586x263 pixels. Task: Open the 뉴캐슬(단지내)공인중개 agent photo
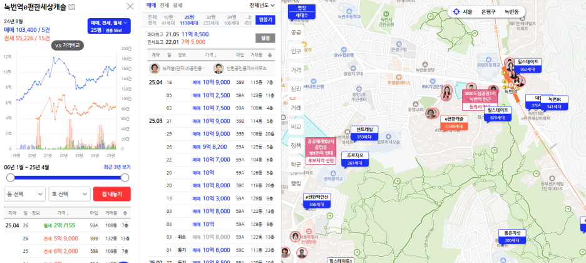155,69
